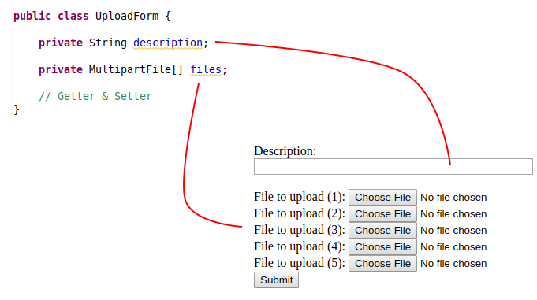Click the underlined files variable in code
Screen dimensions: 537x300
click(206, 69)
